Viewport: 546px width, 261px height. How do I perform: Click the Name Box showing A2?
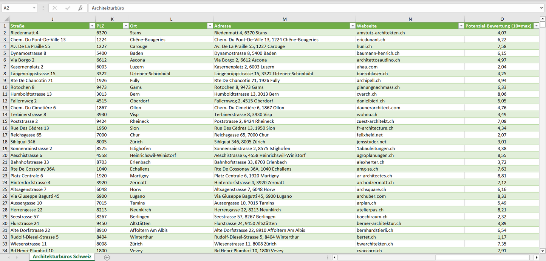coord(17,8)
